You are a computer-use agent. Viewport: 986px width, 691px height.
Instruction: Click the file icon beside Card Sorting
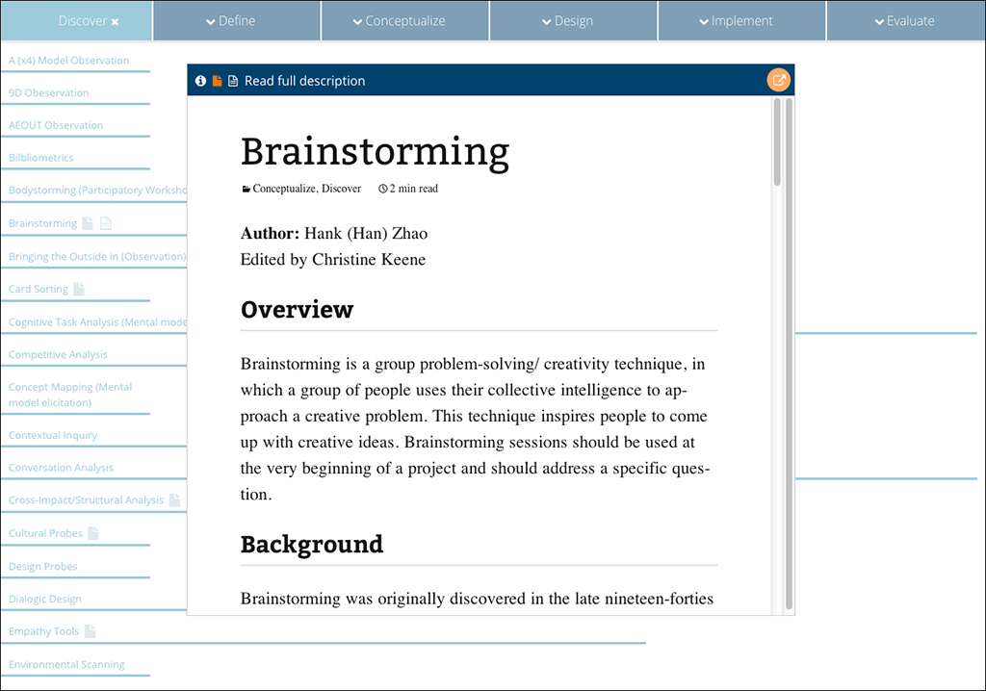pyautogui.click(x=79, y=289)
